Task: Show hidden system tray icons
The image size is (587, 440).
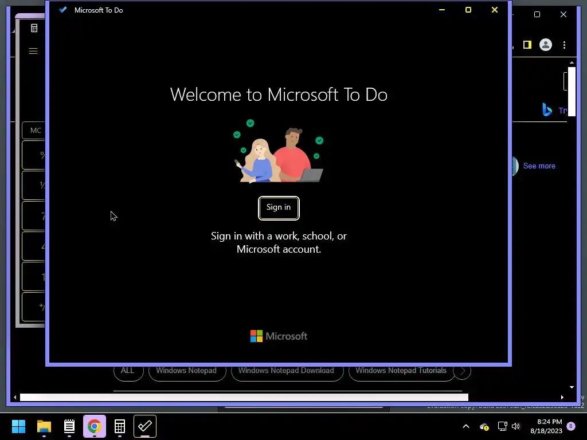Action: (x=466, y=426)
